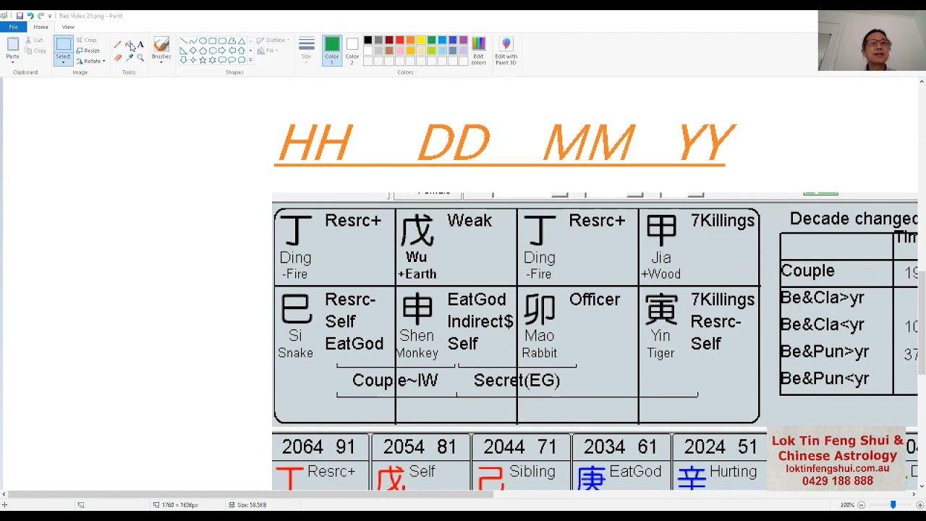Choose the Five-point star shape
Viewport: 926px width, 521px height.
click(203, 60)
